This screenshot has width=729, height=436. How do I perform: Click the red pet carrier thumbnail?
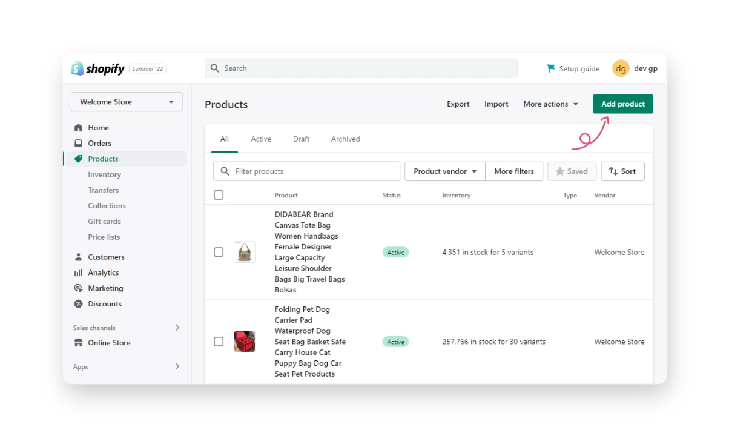tap(245, 342)
